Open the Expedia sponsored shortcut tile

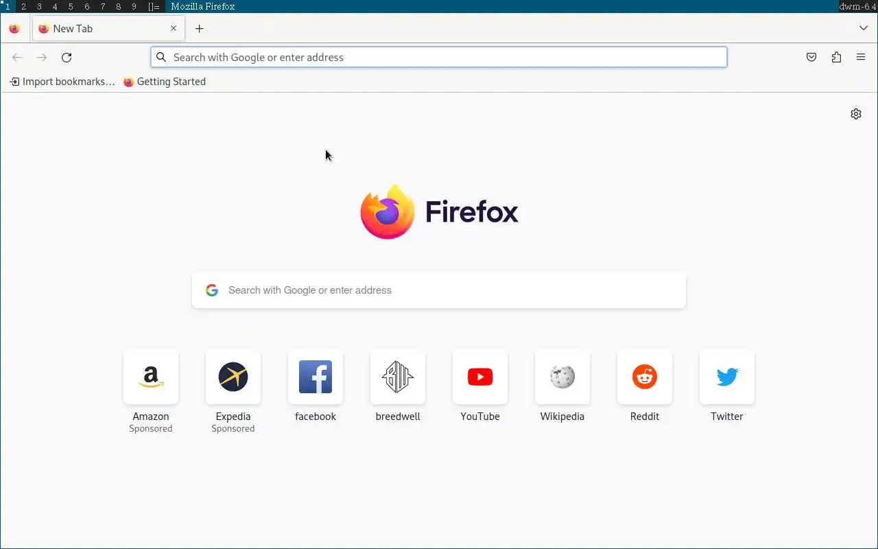pos(233,391)
